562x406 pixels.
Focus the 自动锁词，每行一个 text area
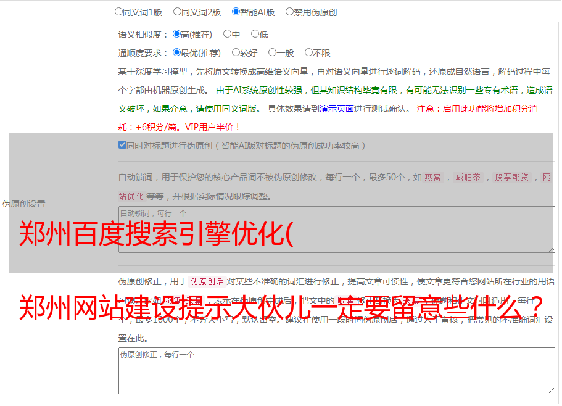pyautogui.click(x=337, y=230)
